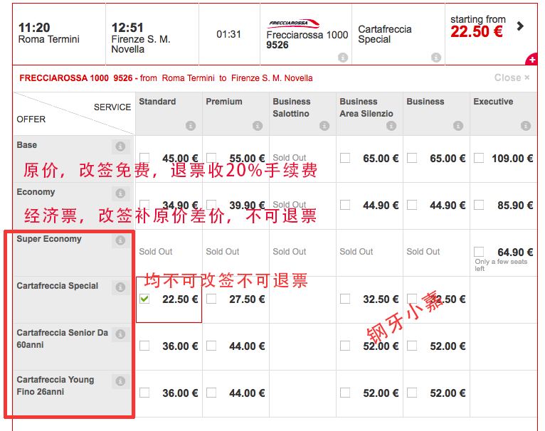The width and height of the screenshot is (545, 431).
Task: Select the Base Executive 109.00 € checkbox
Action: 479,158
